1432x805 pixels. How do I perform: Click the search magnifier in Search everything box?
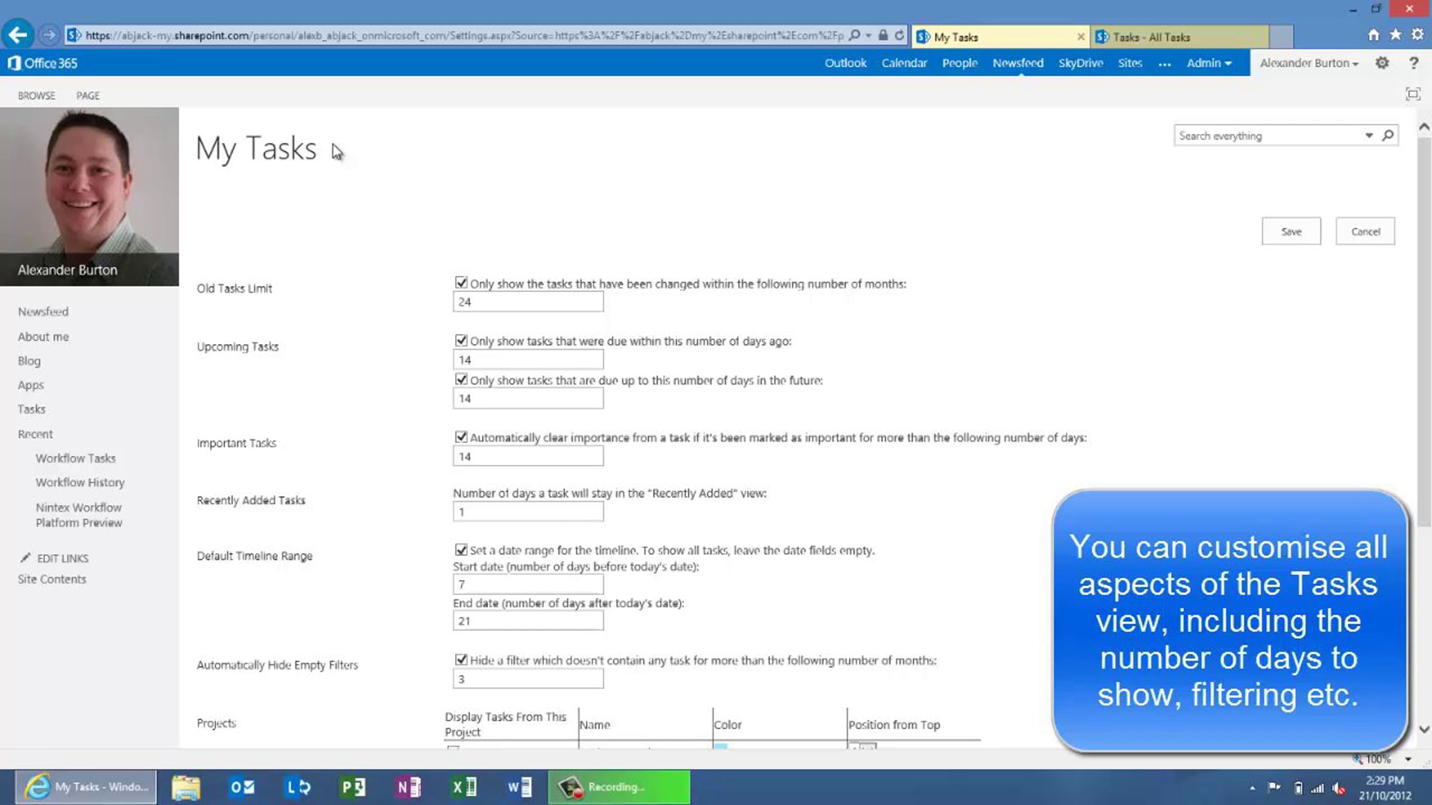(1388, 135)
